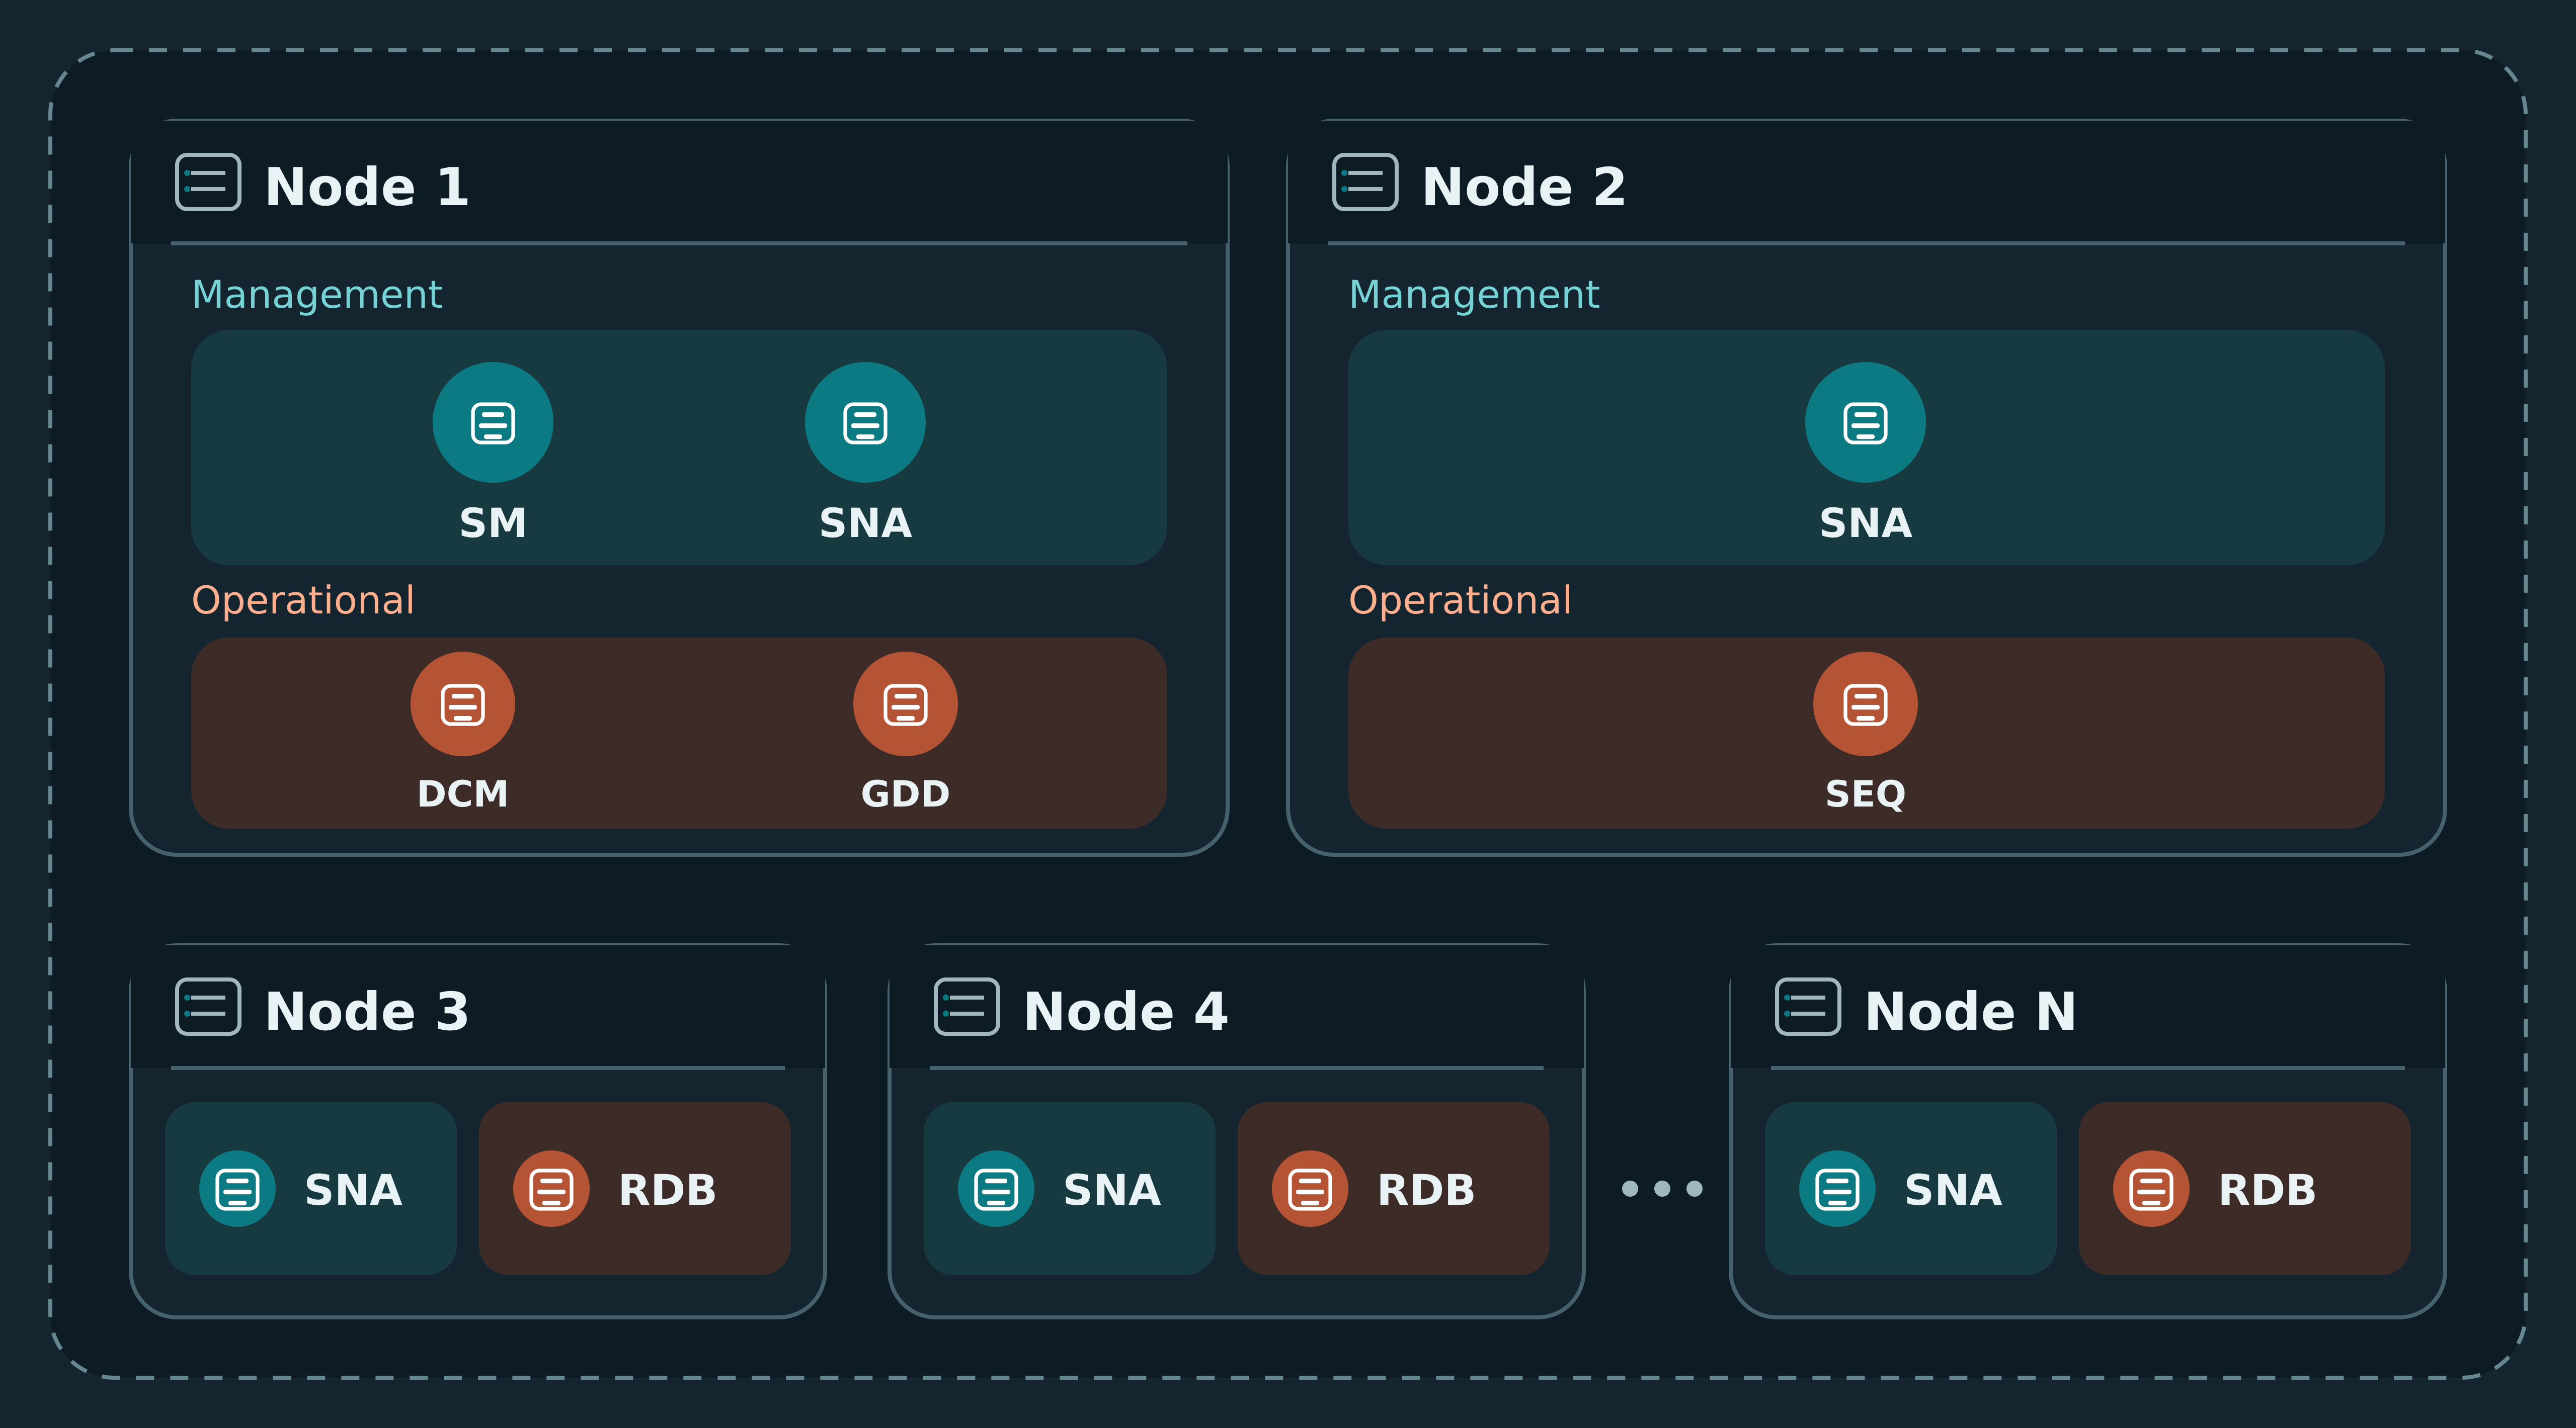The image size is (2576, 1428).
Task: Click the Node N title text
Action: coord(1971,1011)
